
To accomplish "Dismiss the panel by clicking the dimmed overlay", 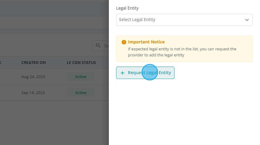I will tap(50, 122).
